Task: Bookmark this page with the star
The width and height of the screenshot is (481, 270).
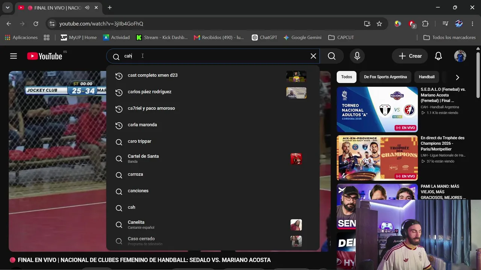Action: tap(380, 24)
